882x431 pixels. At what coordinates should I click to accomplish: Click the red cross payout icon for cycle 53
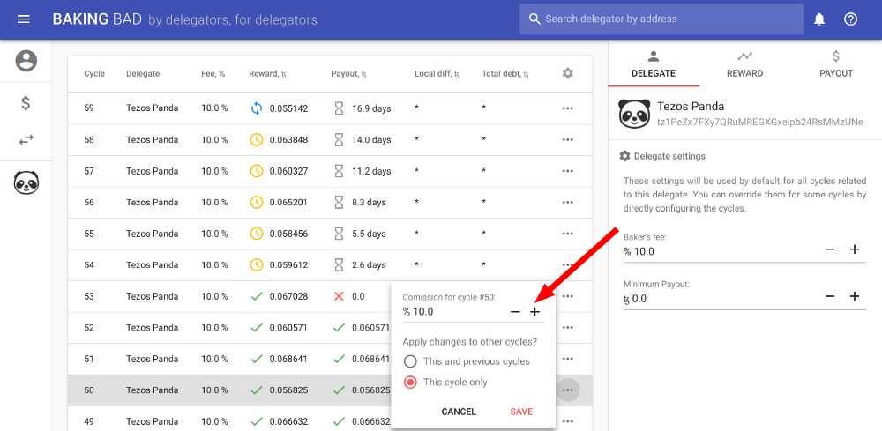click(x=339, y=296)
